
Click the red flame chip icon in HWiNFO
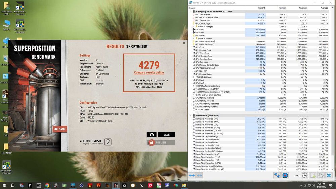285,175
